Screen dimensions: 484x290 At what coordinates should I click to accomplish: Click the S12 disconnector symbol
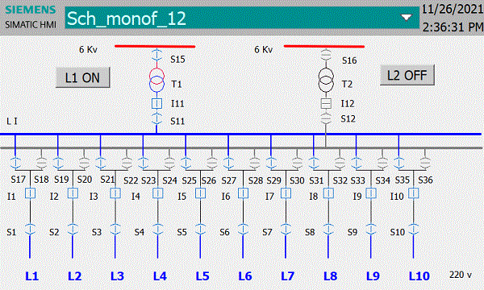[326, 118]
